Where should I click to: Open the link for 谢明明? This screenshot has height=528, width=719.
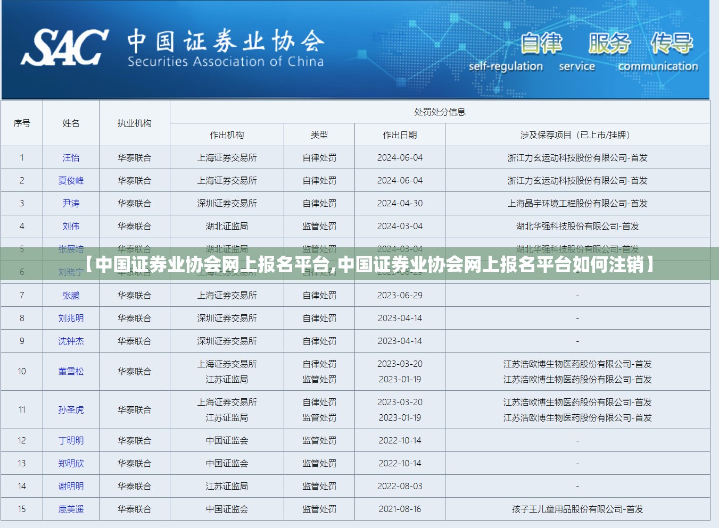[x=71, y=486]
